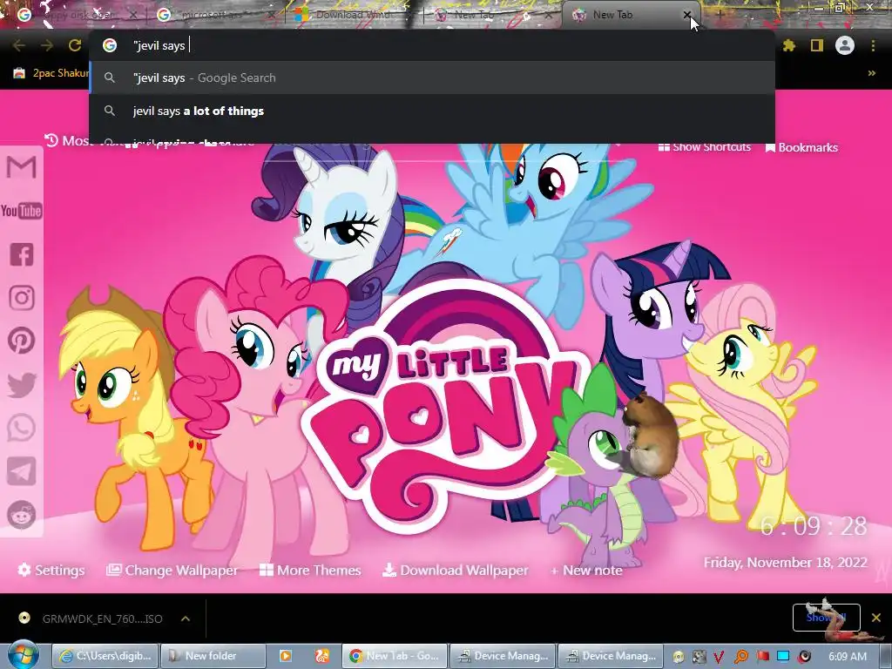This screenshot has width=892, height=669.
Task: Switch to the first Google search tab
Action: tap(74, 14)
